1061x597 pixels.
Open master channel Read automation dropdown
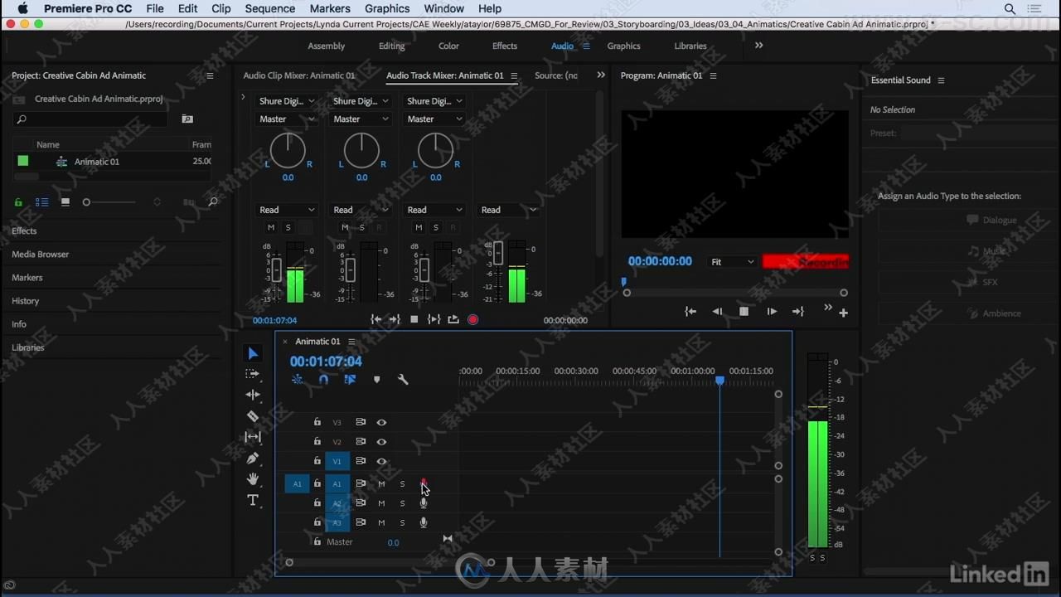click(509, 210)
